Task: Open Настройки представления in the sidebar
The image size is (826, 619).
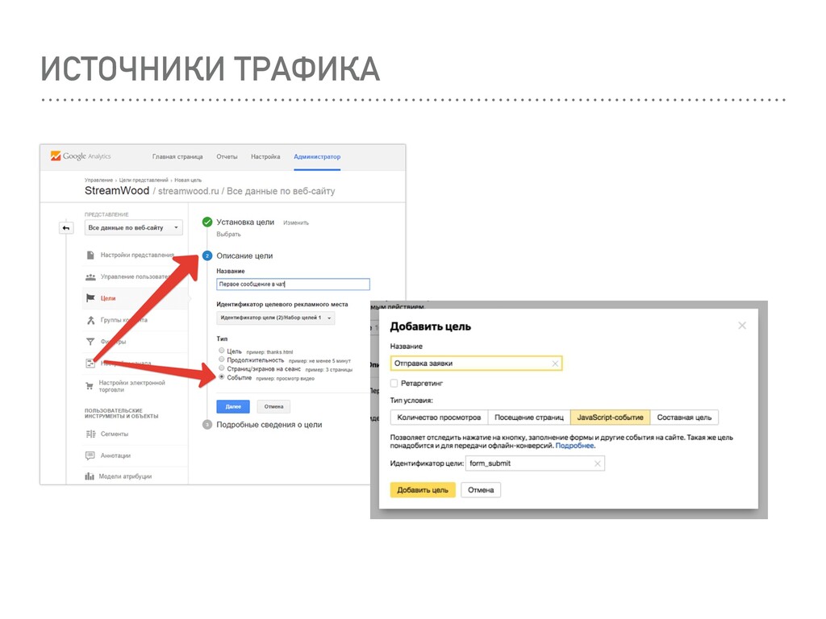Action: point(137,255)
